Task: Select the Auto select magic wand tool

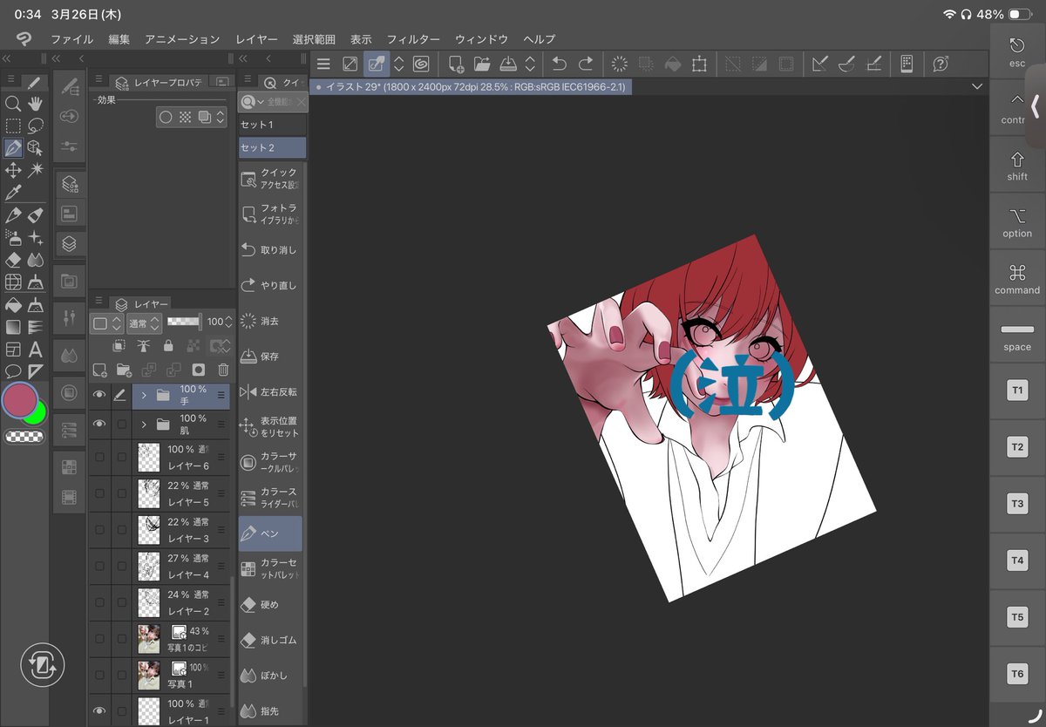Action: 35,170
